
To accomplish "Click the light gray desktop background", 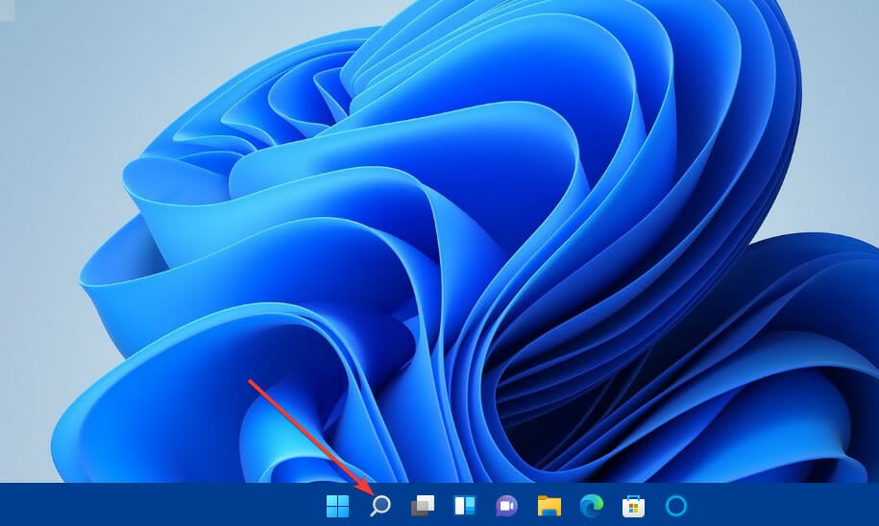I will click(x=58, y=96).
